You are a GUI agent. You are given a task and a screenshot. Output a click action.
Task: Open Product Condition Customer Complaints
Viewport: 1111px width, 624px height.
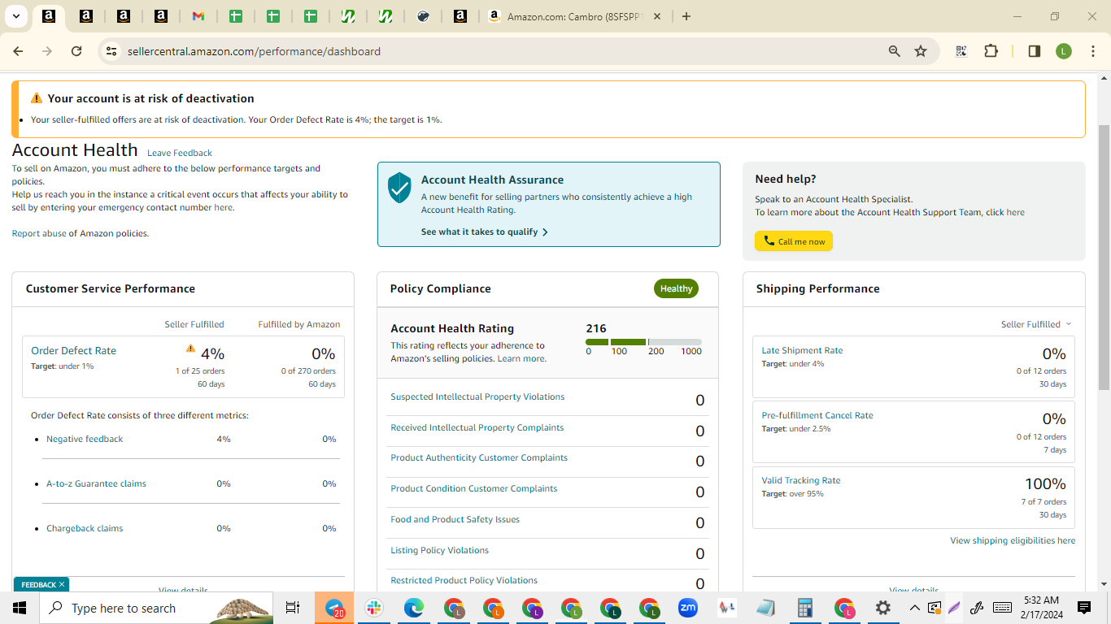(x=474, y=488)
